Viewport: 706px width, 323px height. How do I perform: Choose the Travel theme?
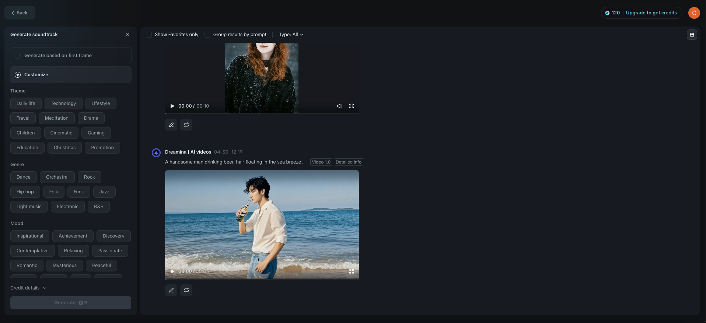(x=23, y=118)
